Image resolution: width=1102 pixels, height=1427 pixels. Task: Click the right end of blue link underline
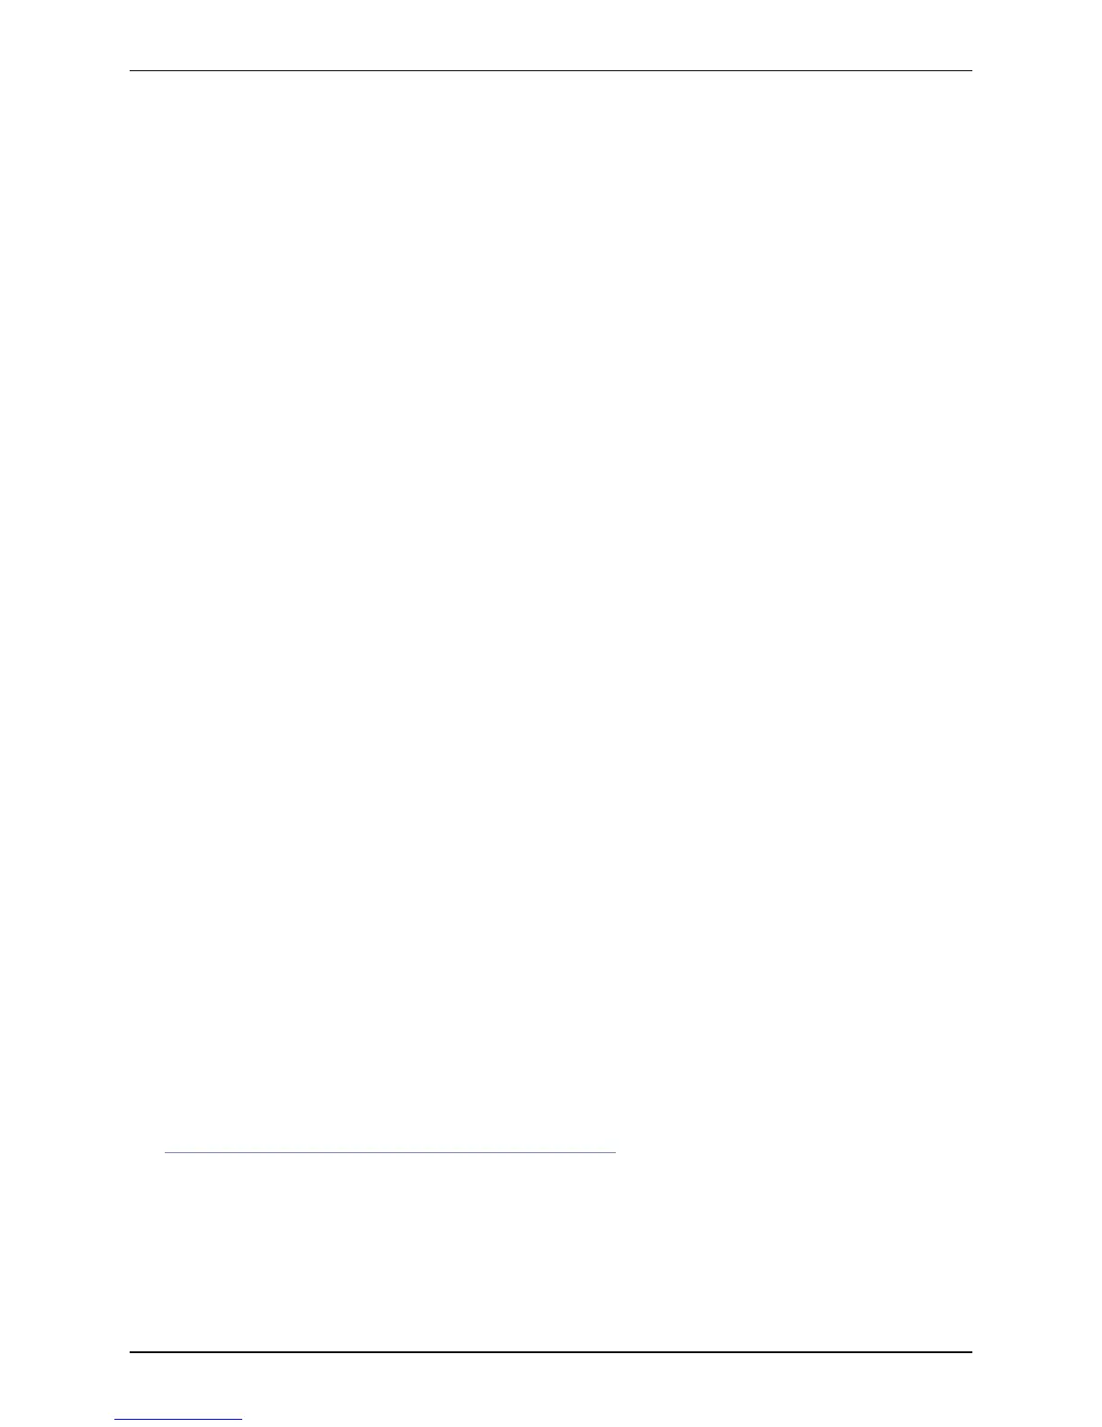click(240, 1419)
